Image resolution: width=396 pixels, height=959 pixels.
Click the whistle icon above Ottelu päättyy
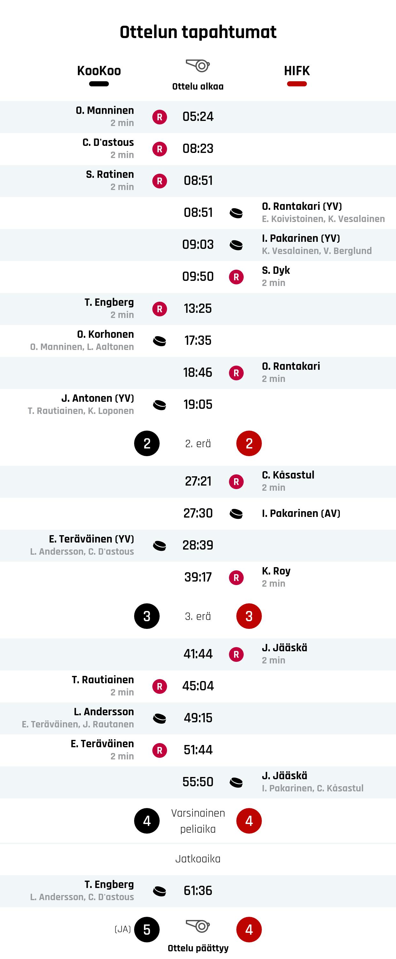point(198,925)
